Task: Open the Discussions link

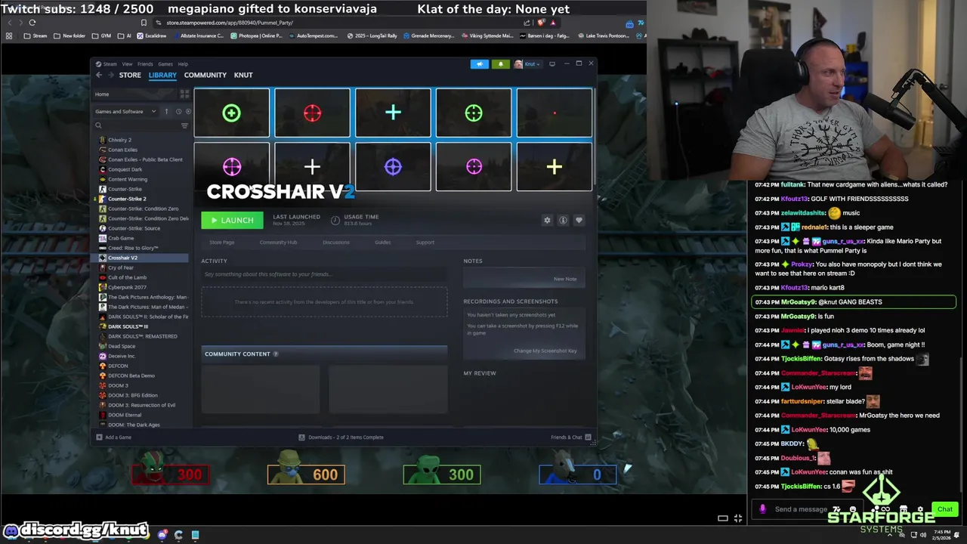Action: pos(336,243)
